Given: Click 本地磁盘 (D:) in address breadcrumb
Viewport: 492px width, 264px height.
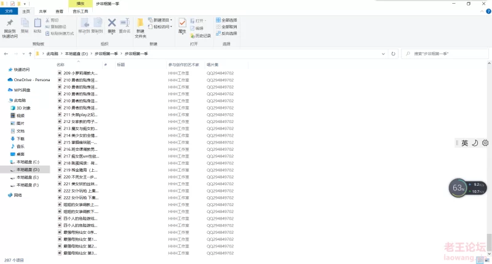Looking at the screenshot, I should [x=76, y=54].
